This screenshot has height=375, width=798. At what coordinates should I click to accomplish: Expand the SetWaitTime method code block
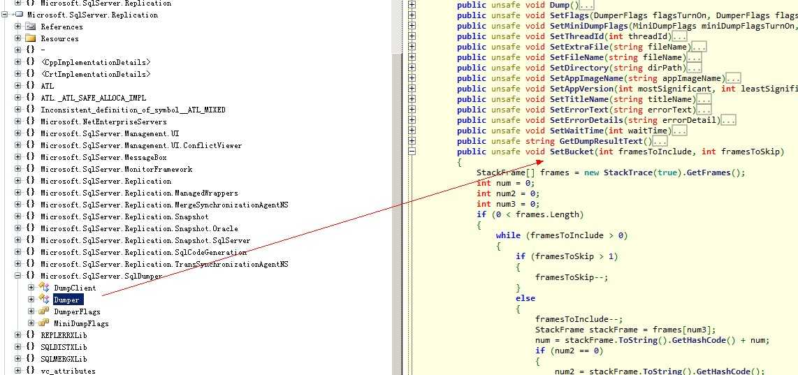click(412, 131)
